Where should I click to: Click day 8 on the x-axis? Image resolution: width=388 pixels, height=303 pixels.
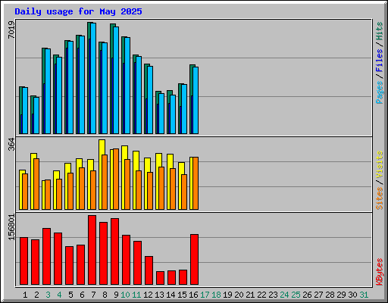tap(105, 295)
